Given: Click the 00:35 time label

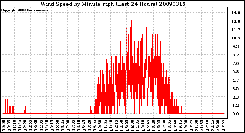Looking at the screenshot, I should pyautogui.click(x=9, y=126).
